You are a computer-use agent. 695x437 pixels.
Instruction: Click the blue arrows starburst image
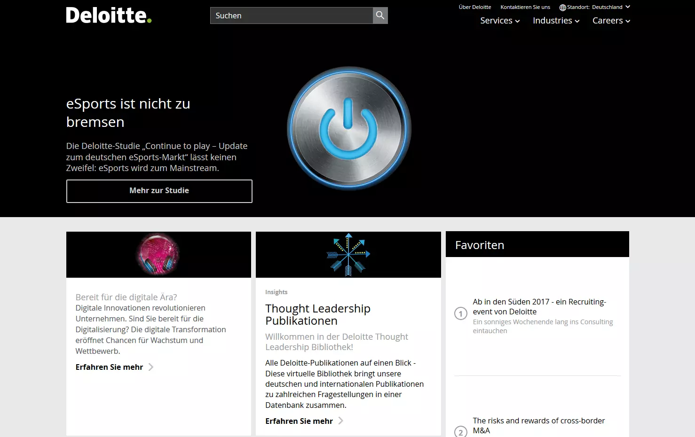click(348, 254)
